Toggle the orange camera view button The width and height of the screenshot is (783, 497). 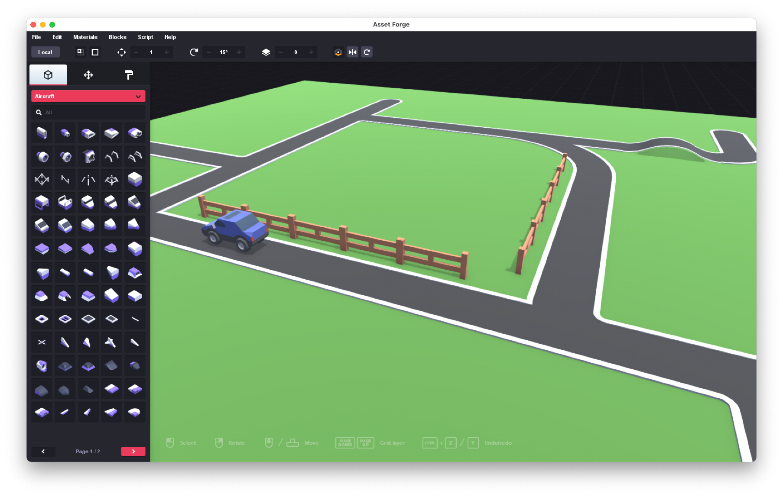[338, 52]
